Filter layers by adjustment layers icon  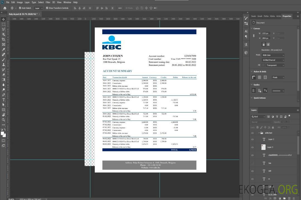tap(273, 117)
